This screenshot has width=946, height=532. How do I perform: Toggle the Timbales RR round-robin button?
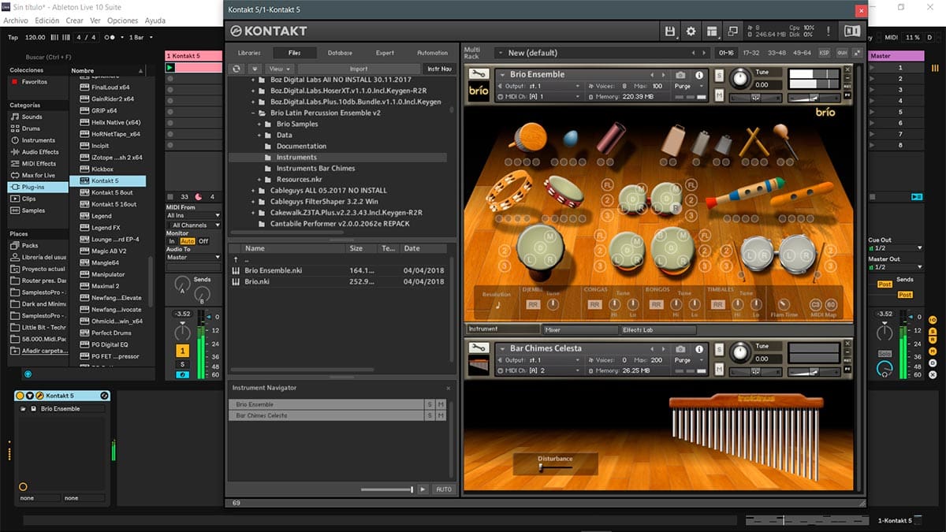point(720,305)
